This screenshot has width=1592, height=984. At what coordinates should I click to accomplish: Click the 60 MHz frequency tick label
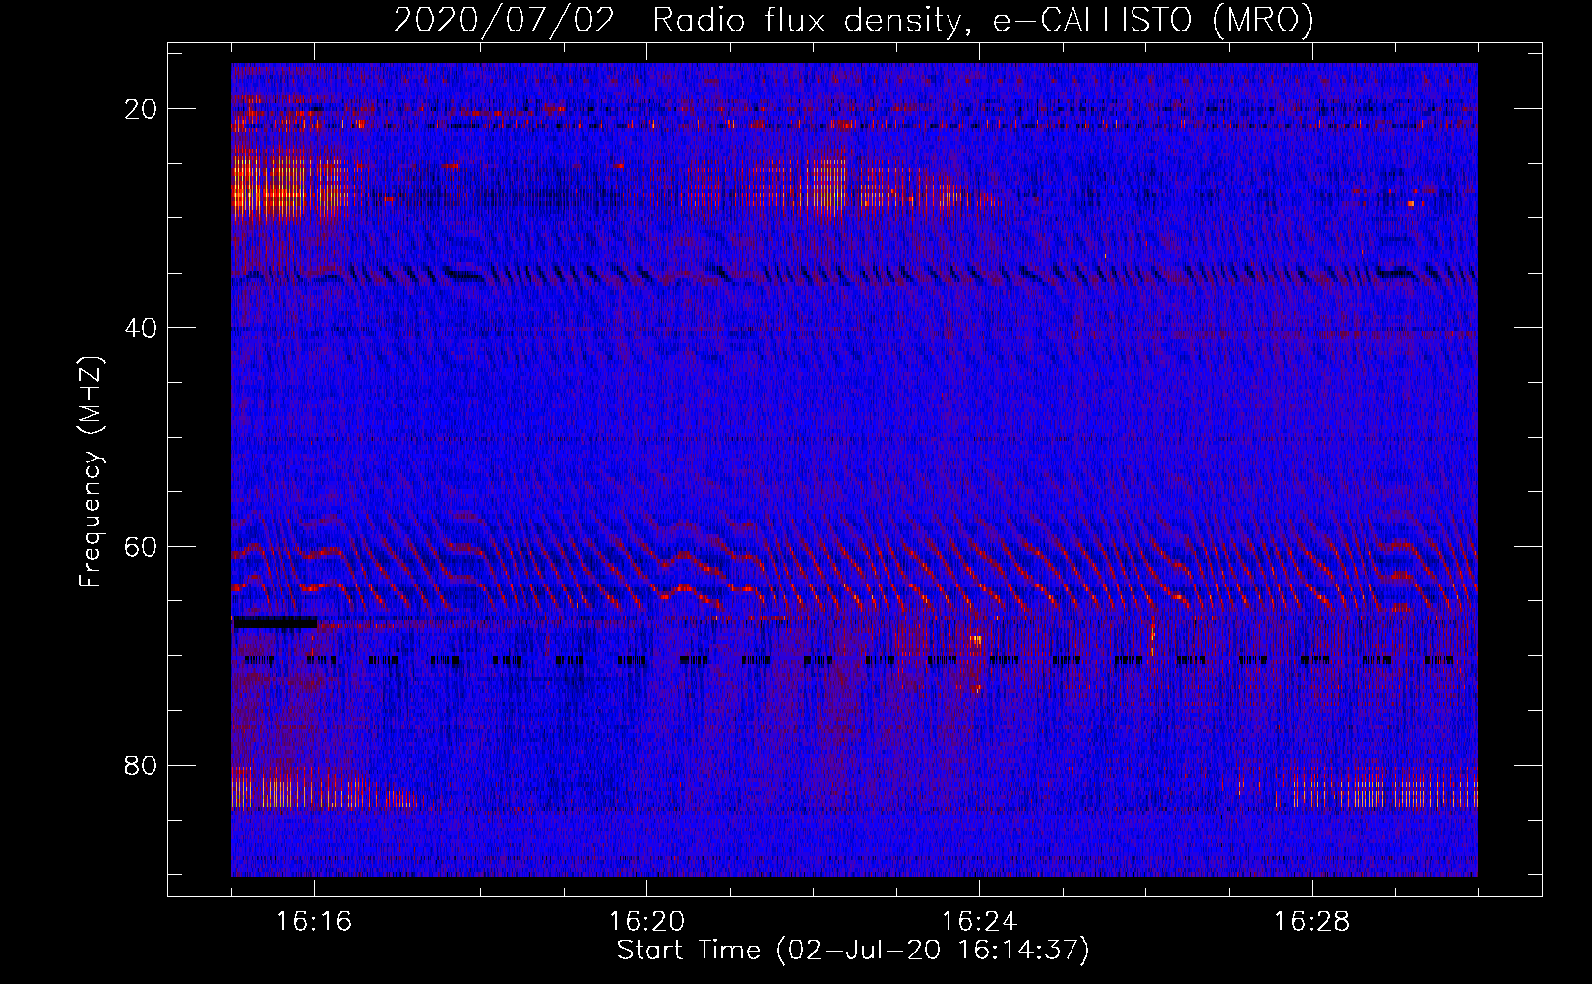(141, 547)
